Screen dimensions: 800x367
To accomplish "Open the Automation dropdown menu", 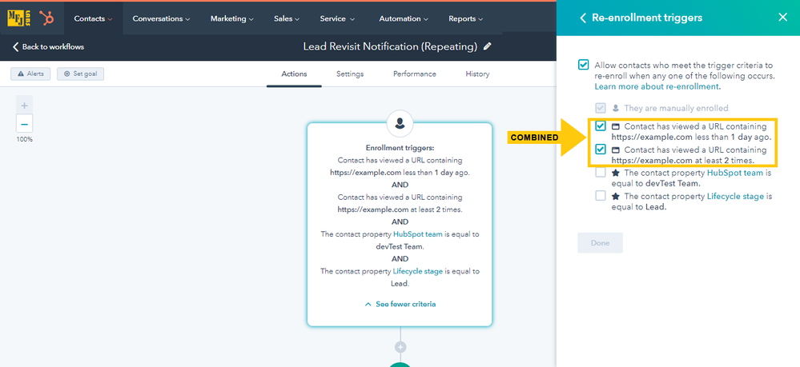I will pos(403,19).
